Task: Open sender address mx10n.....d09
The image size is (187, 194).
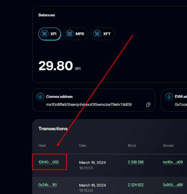Action: tap(173, 162)
